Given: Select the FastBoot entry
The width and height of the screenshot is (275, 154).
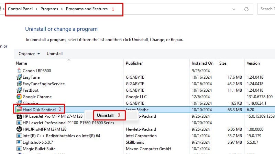Looking at the screenshot, I should [x=31, y=90].
